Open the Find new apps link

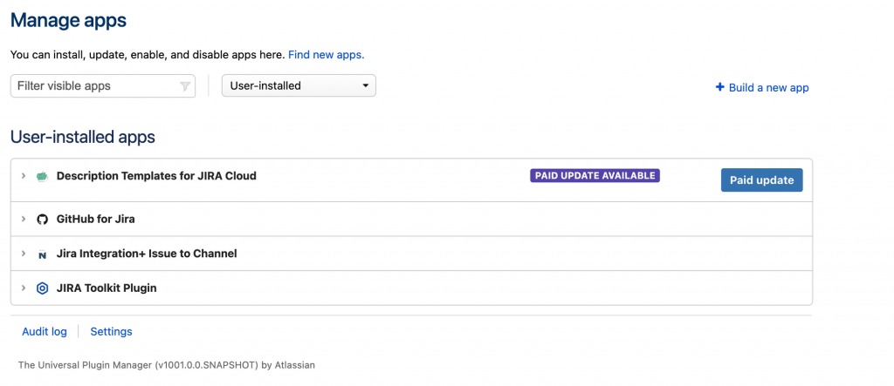tap(326, 55)
